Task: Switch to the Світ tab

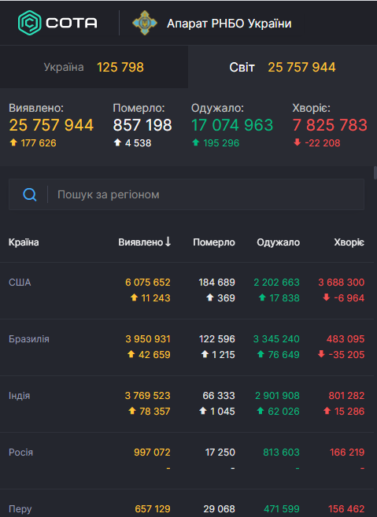Action: 283,67
